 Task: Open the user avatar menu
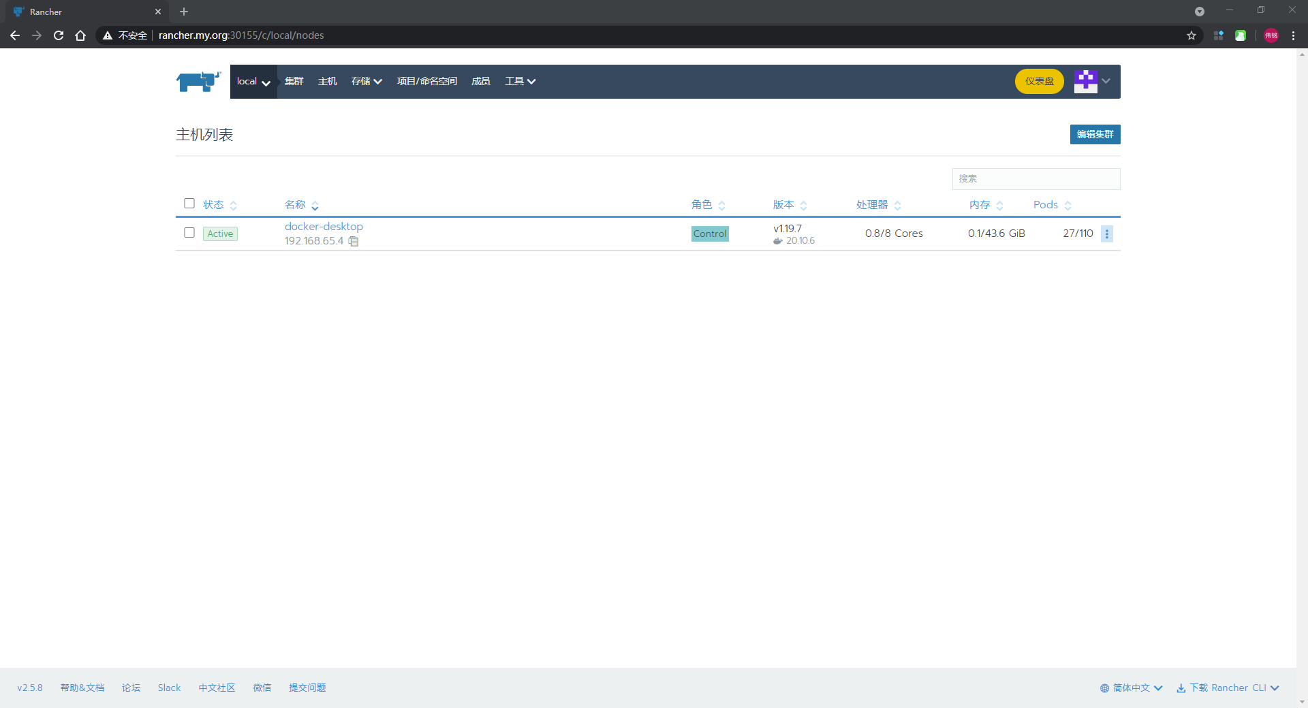pos(1092,81)
